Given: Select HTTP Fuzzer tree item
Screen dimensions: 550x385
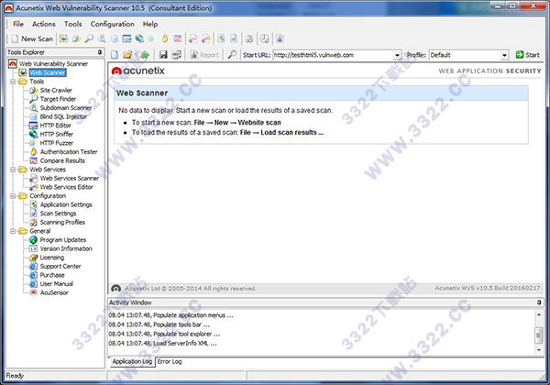Looking at the screenshot, I should coord(57,143).
